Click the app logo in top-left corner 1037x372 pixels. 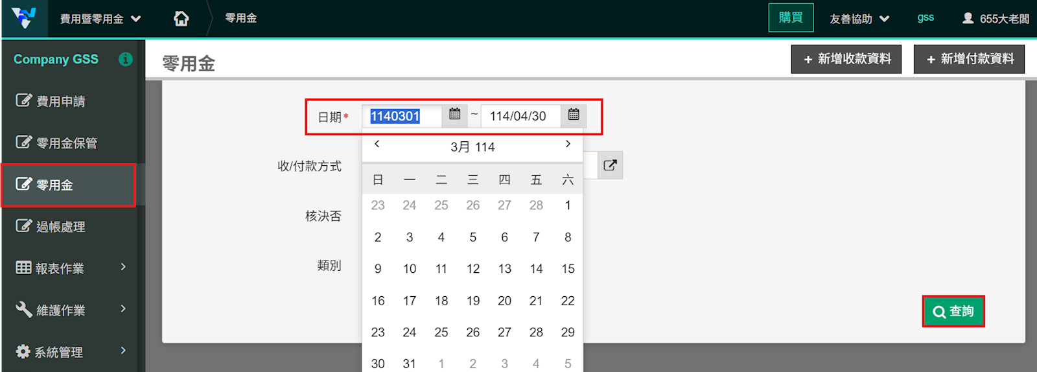(x=24, y=18)
